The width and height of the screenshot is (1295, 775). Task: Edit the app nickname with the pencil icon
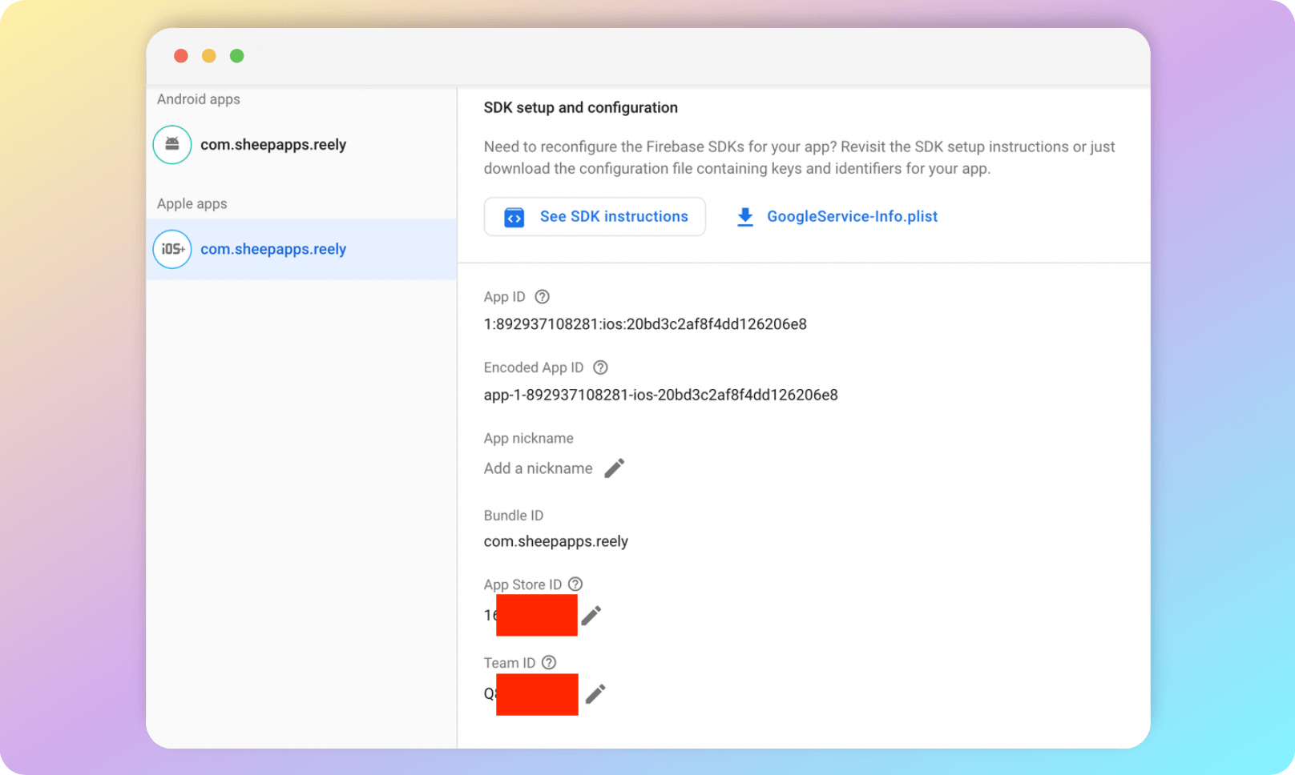click(614, 468)
